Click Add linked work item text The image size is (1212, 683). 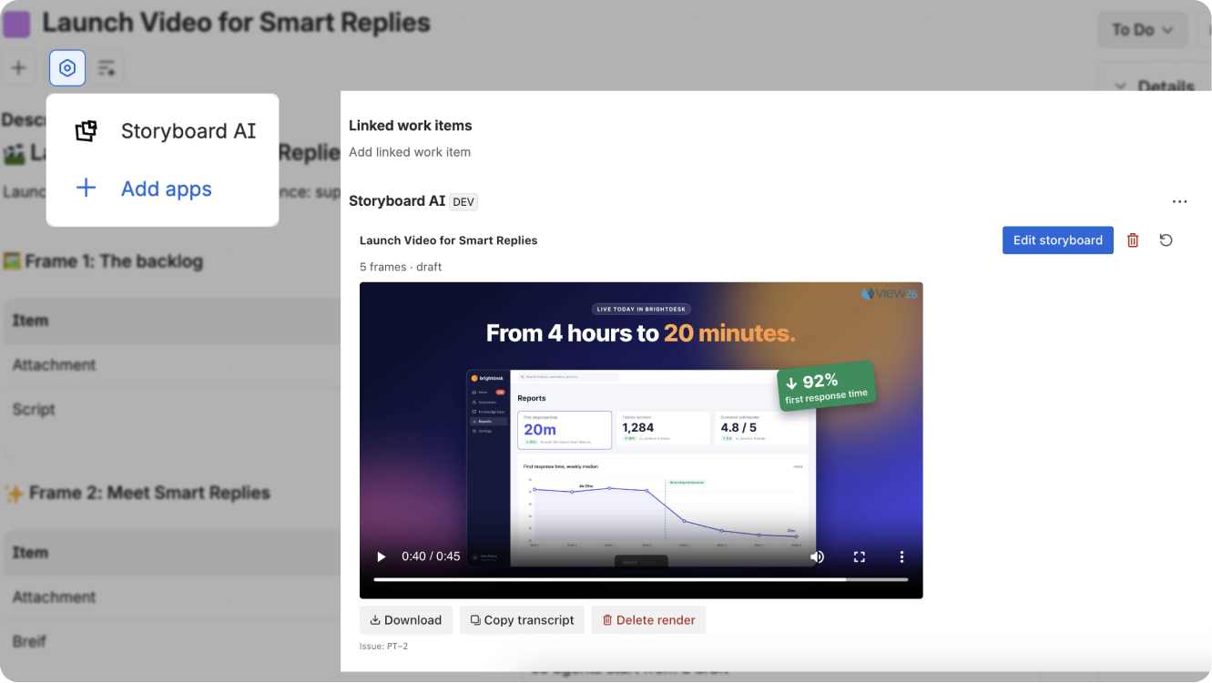pyautogui.click(x=410, y=152)
